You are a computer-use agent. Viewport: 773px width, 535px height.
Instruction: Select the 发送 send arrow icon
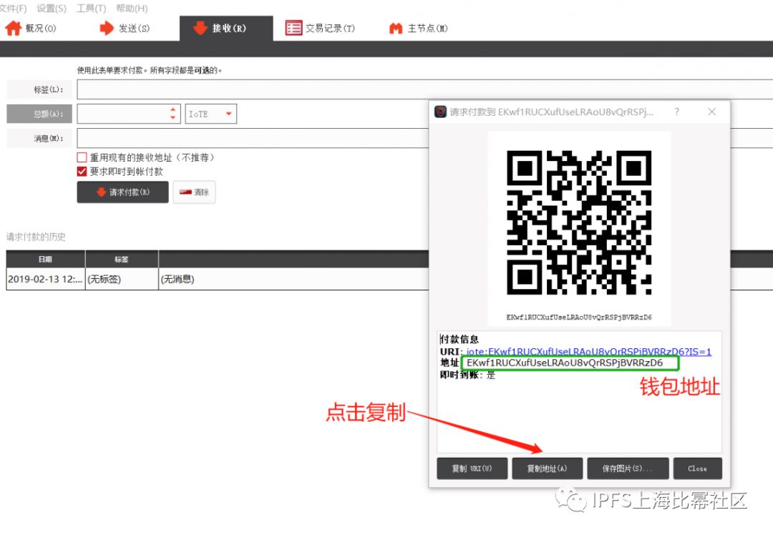(106, 28)
